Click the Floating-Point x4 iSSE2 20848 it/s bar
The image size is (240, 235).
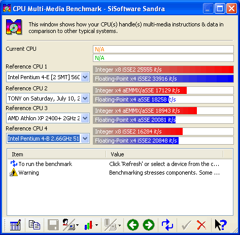tap(163, 141)
